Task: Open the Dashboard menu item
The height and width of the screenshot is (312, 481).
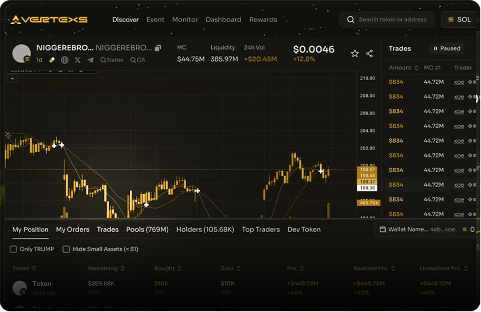Action: pyautogui.click(x=223, y=20)
